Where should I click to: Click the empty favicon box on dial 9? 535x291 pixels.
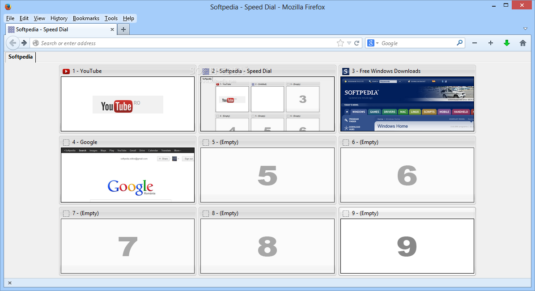(346, 213)
